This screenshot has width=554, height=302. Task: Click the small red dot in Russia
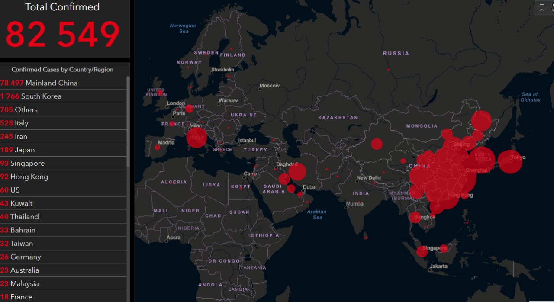(388, 70)
